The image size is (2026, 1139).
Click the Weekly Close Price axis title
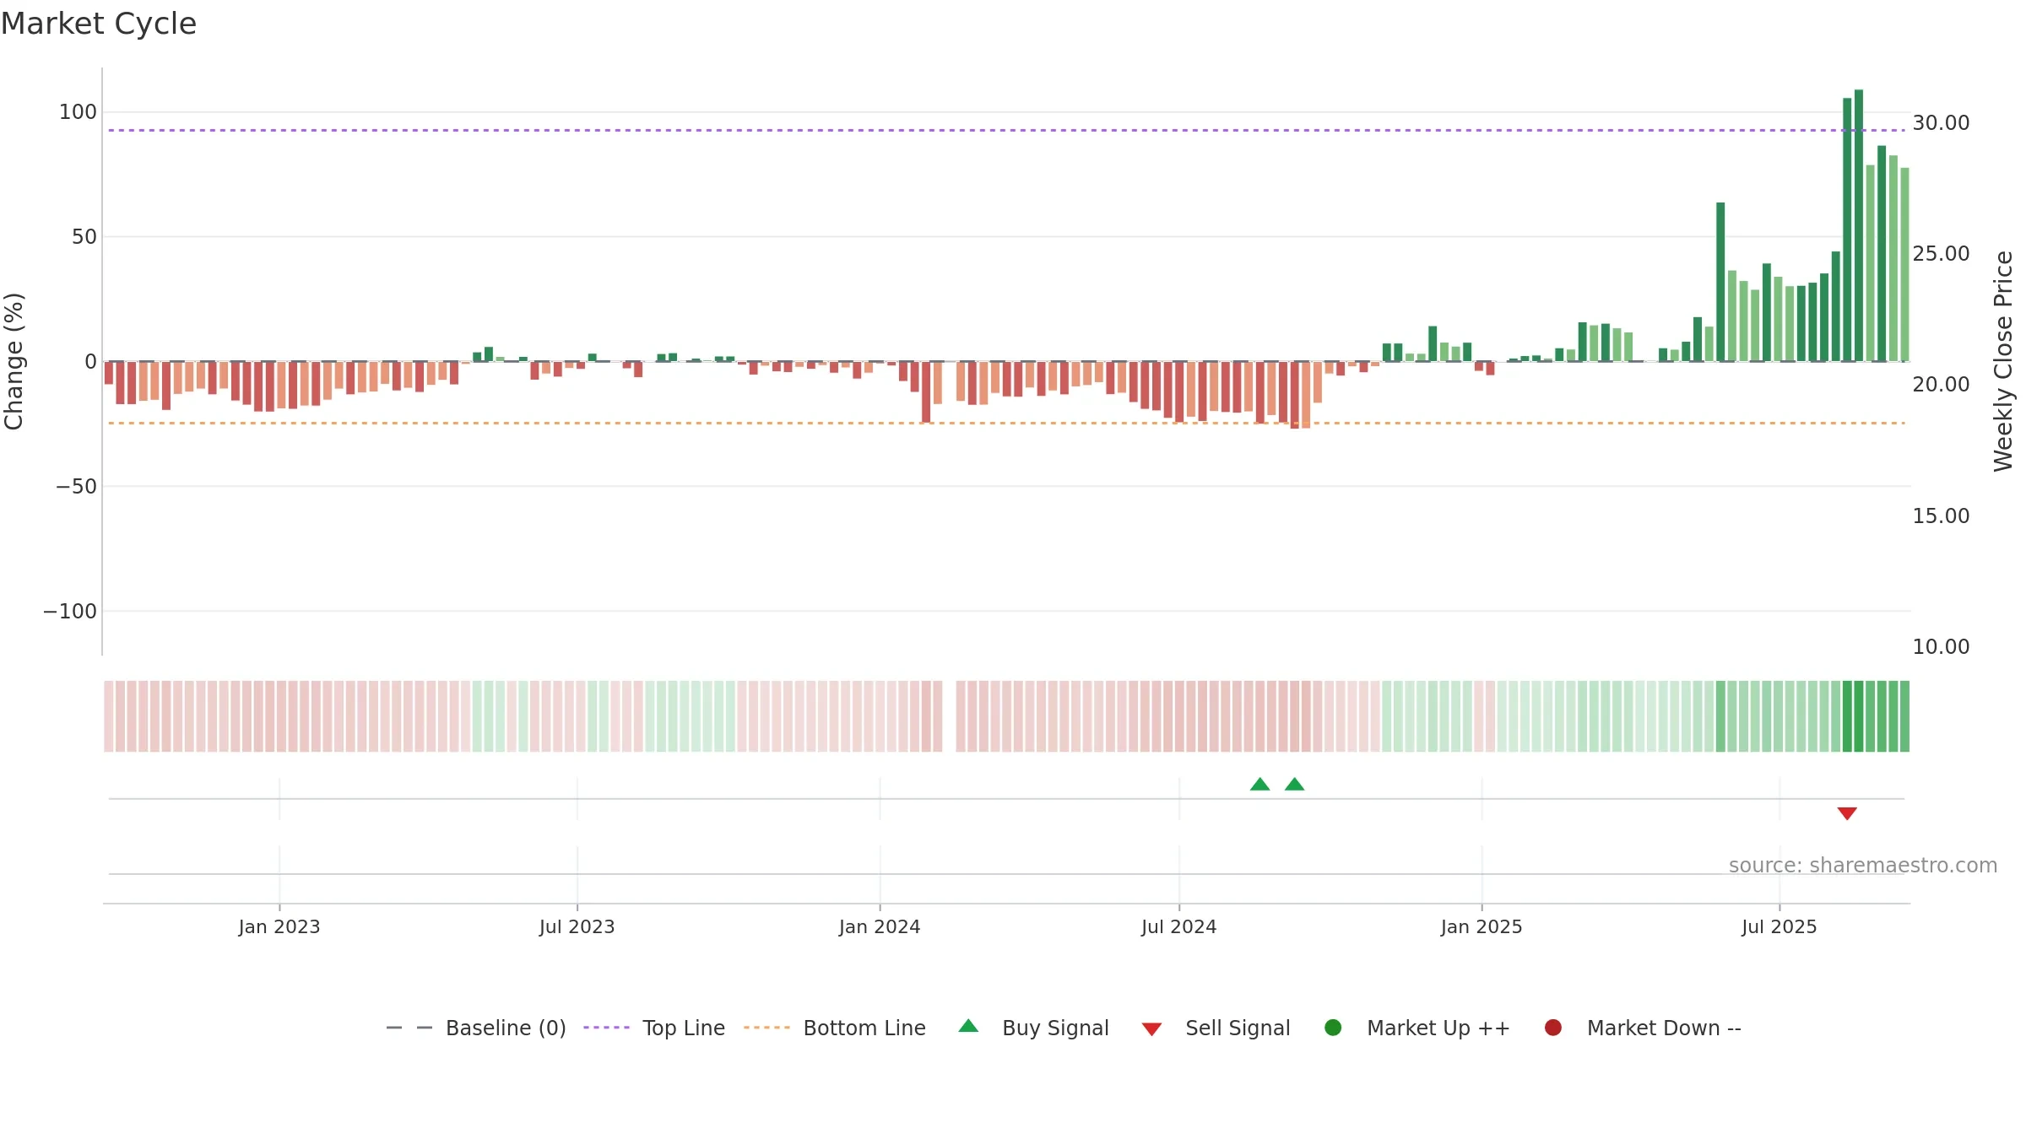2003,361
